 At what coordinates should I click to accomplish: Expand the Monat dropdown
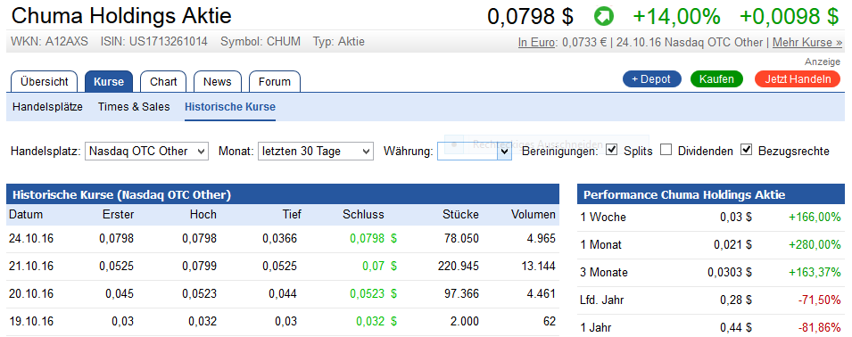(316, 151)
